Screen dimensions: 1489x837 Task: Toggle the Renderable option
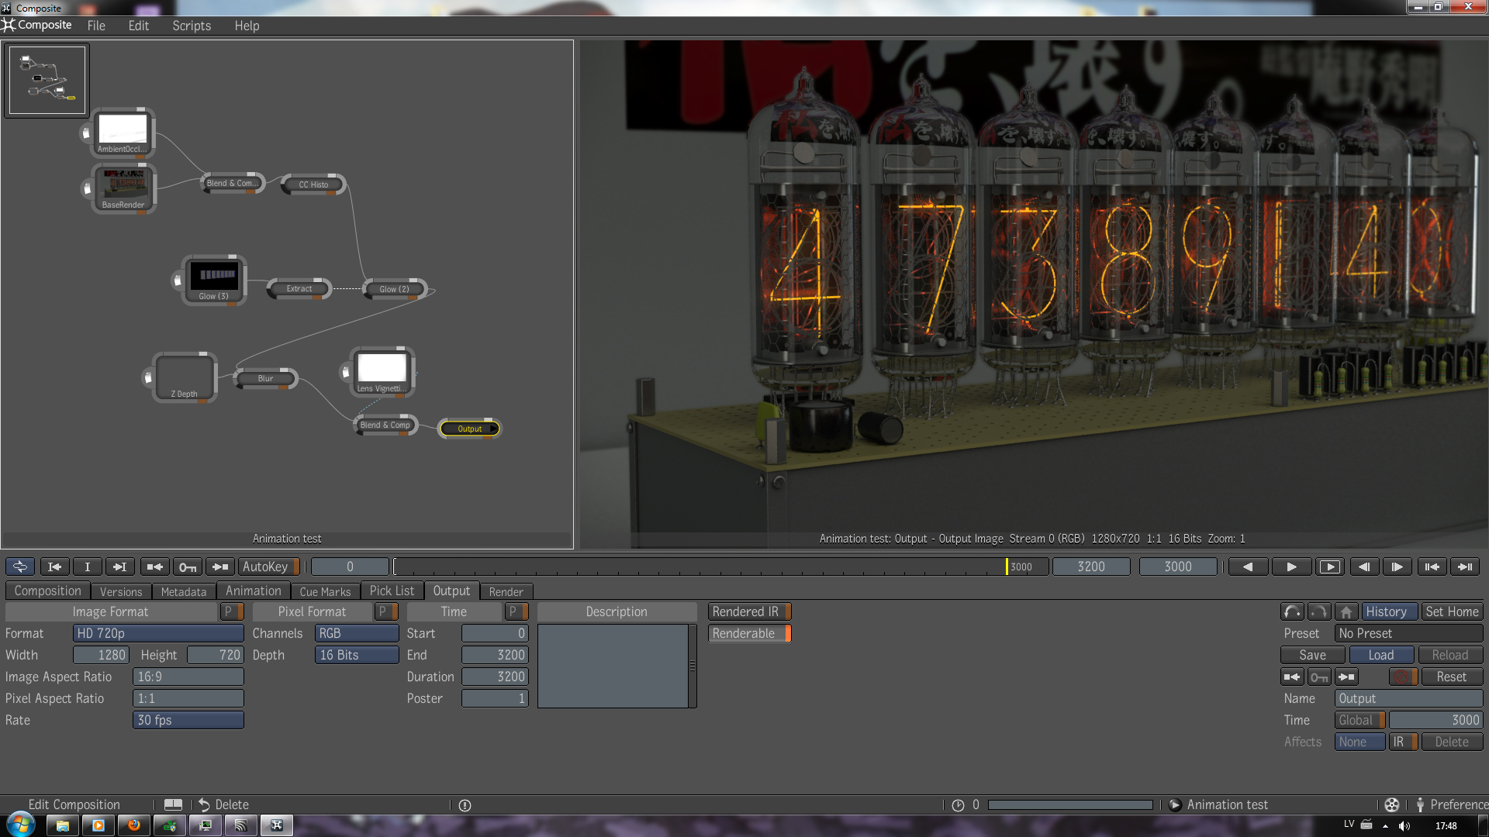[749, 633]
